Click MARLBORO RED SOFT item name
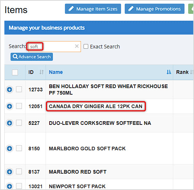Viewport: 194px width, 190px height. click(78, 172)
